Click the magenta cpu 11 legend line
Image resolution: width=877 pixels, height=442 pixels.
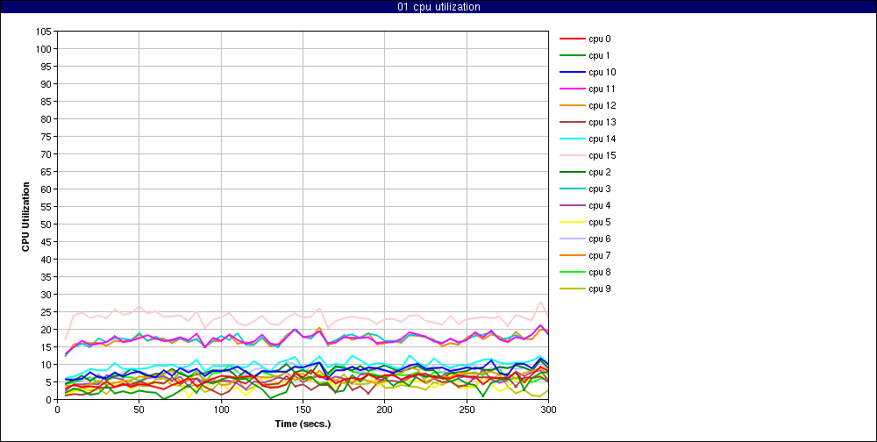pyautogui.click(x=572, y=89)
